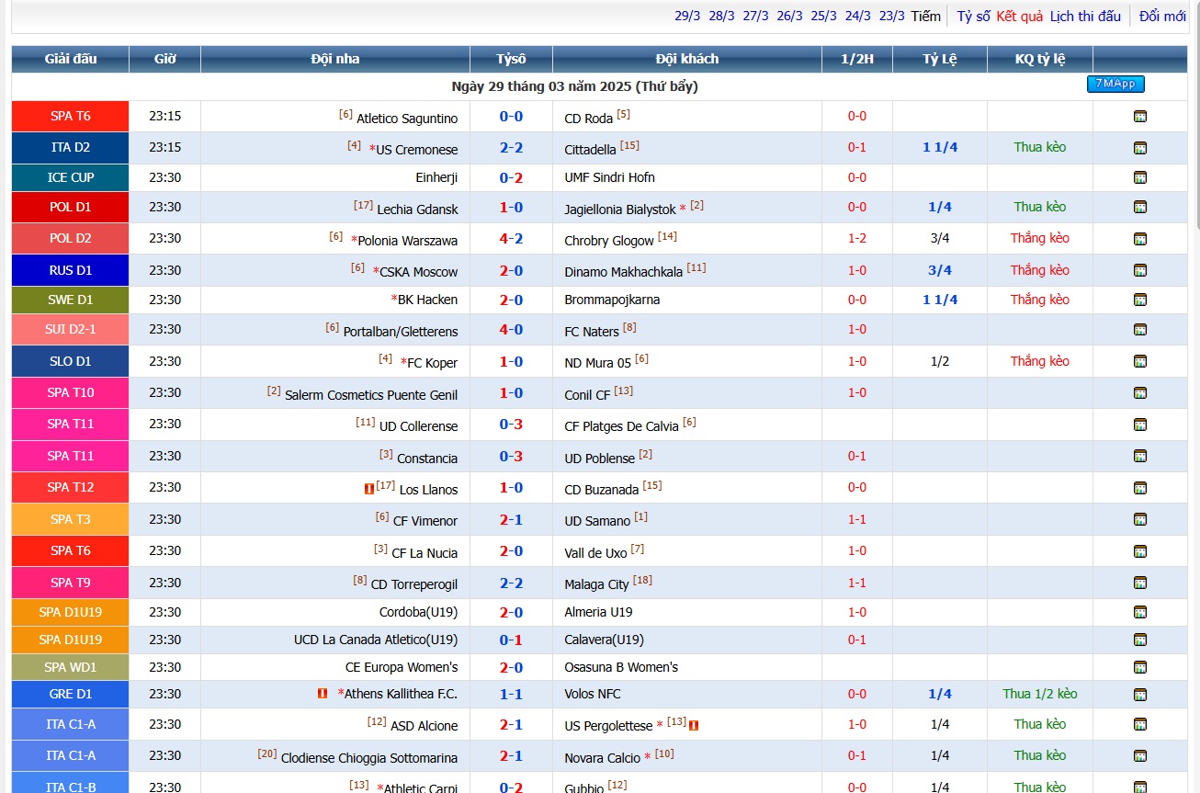Open stats icon for FC Koper match

tap(1140, 361)
